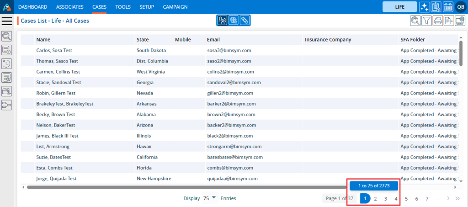Viewport: 468px width, 207px height.
Task: Go to page 5 in pagination
Action: coord(406,199)
